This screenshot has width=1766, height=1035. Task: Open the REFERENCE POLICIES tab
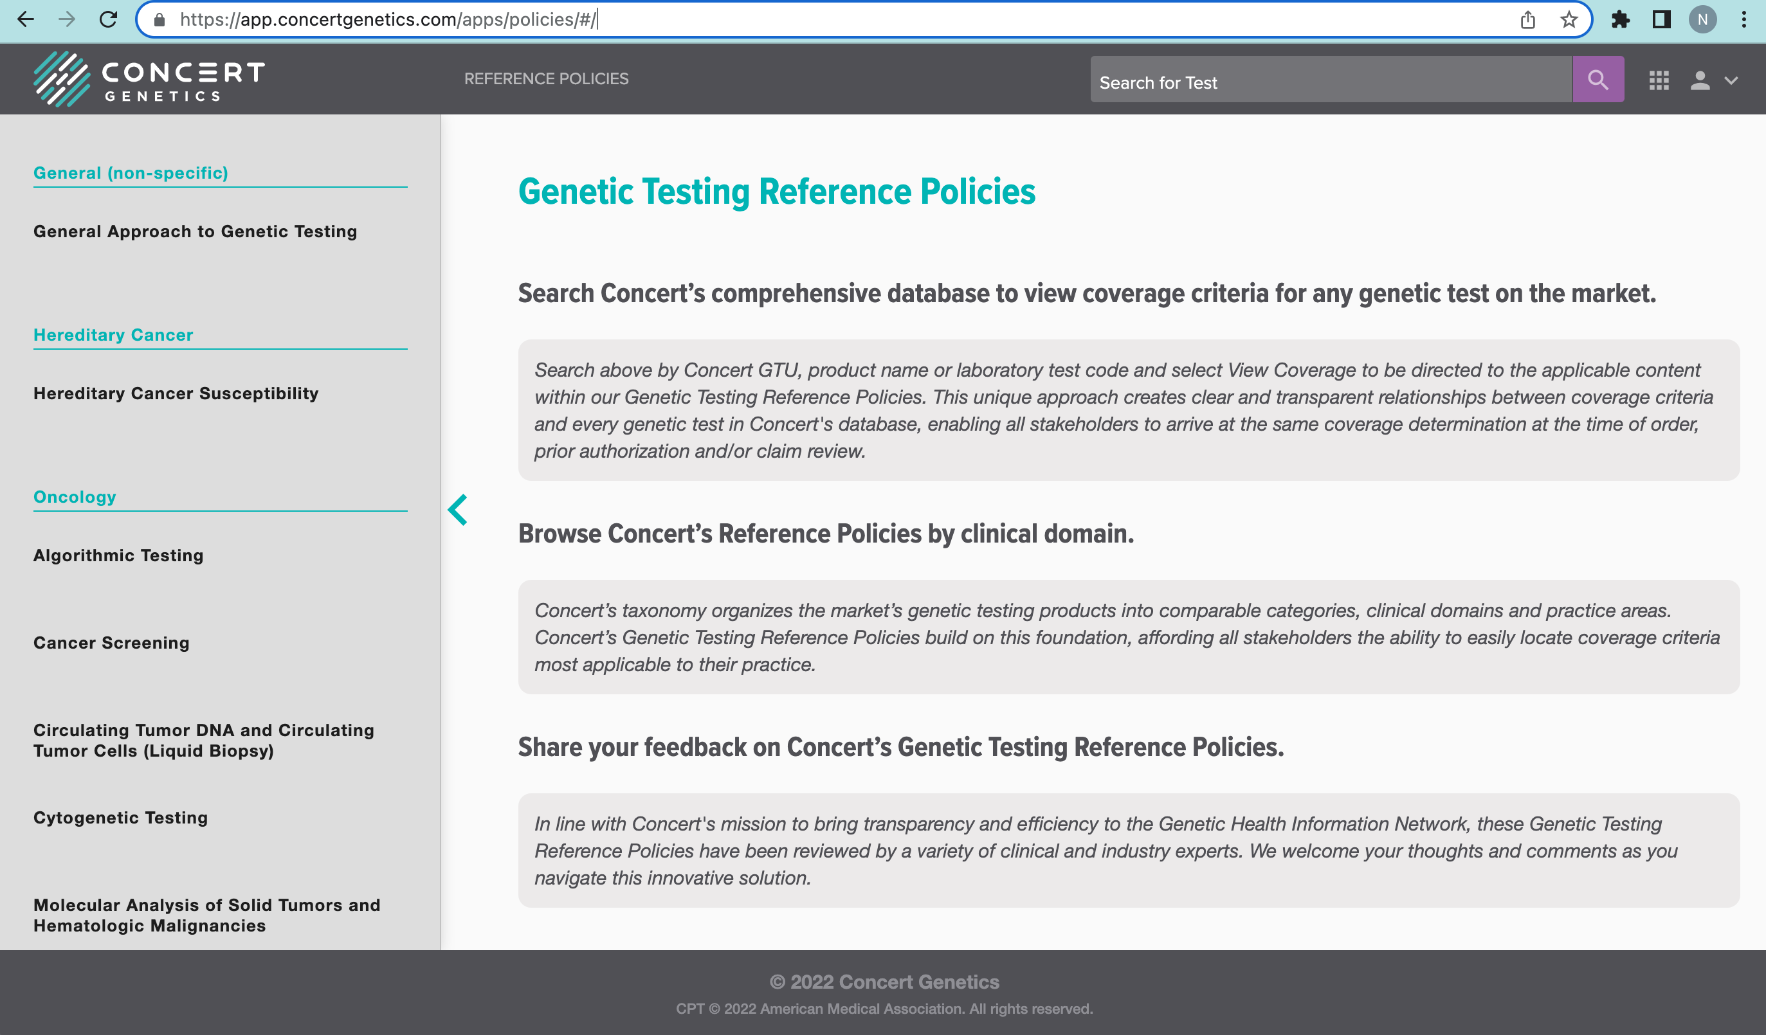546,78
